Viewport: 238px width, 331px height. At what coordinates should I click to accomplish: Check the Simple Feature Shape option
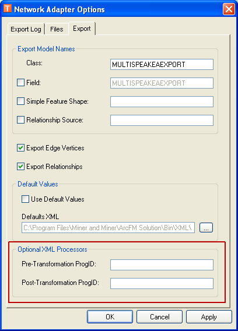[x=21, y=101]
